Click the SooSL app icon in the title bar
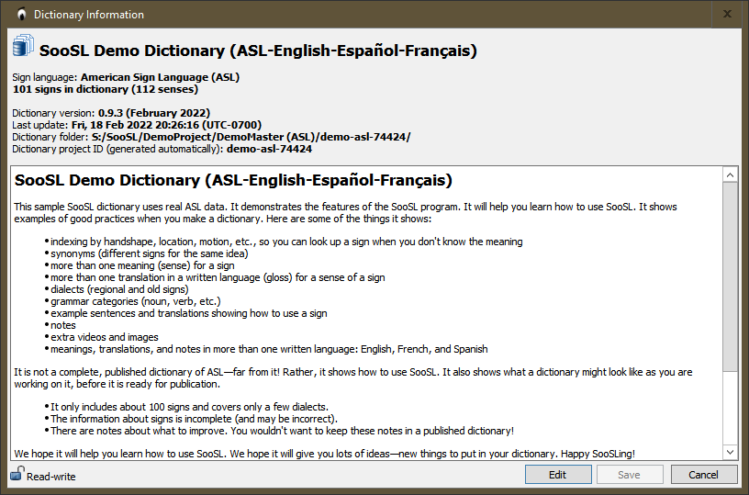 tap(21, 15)
